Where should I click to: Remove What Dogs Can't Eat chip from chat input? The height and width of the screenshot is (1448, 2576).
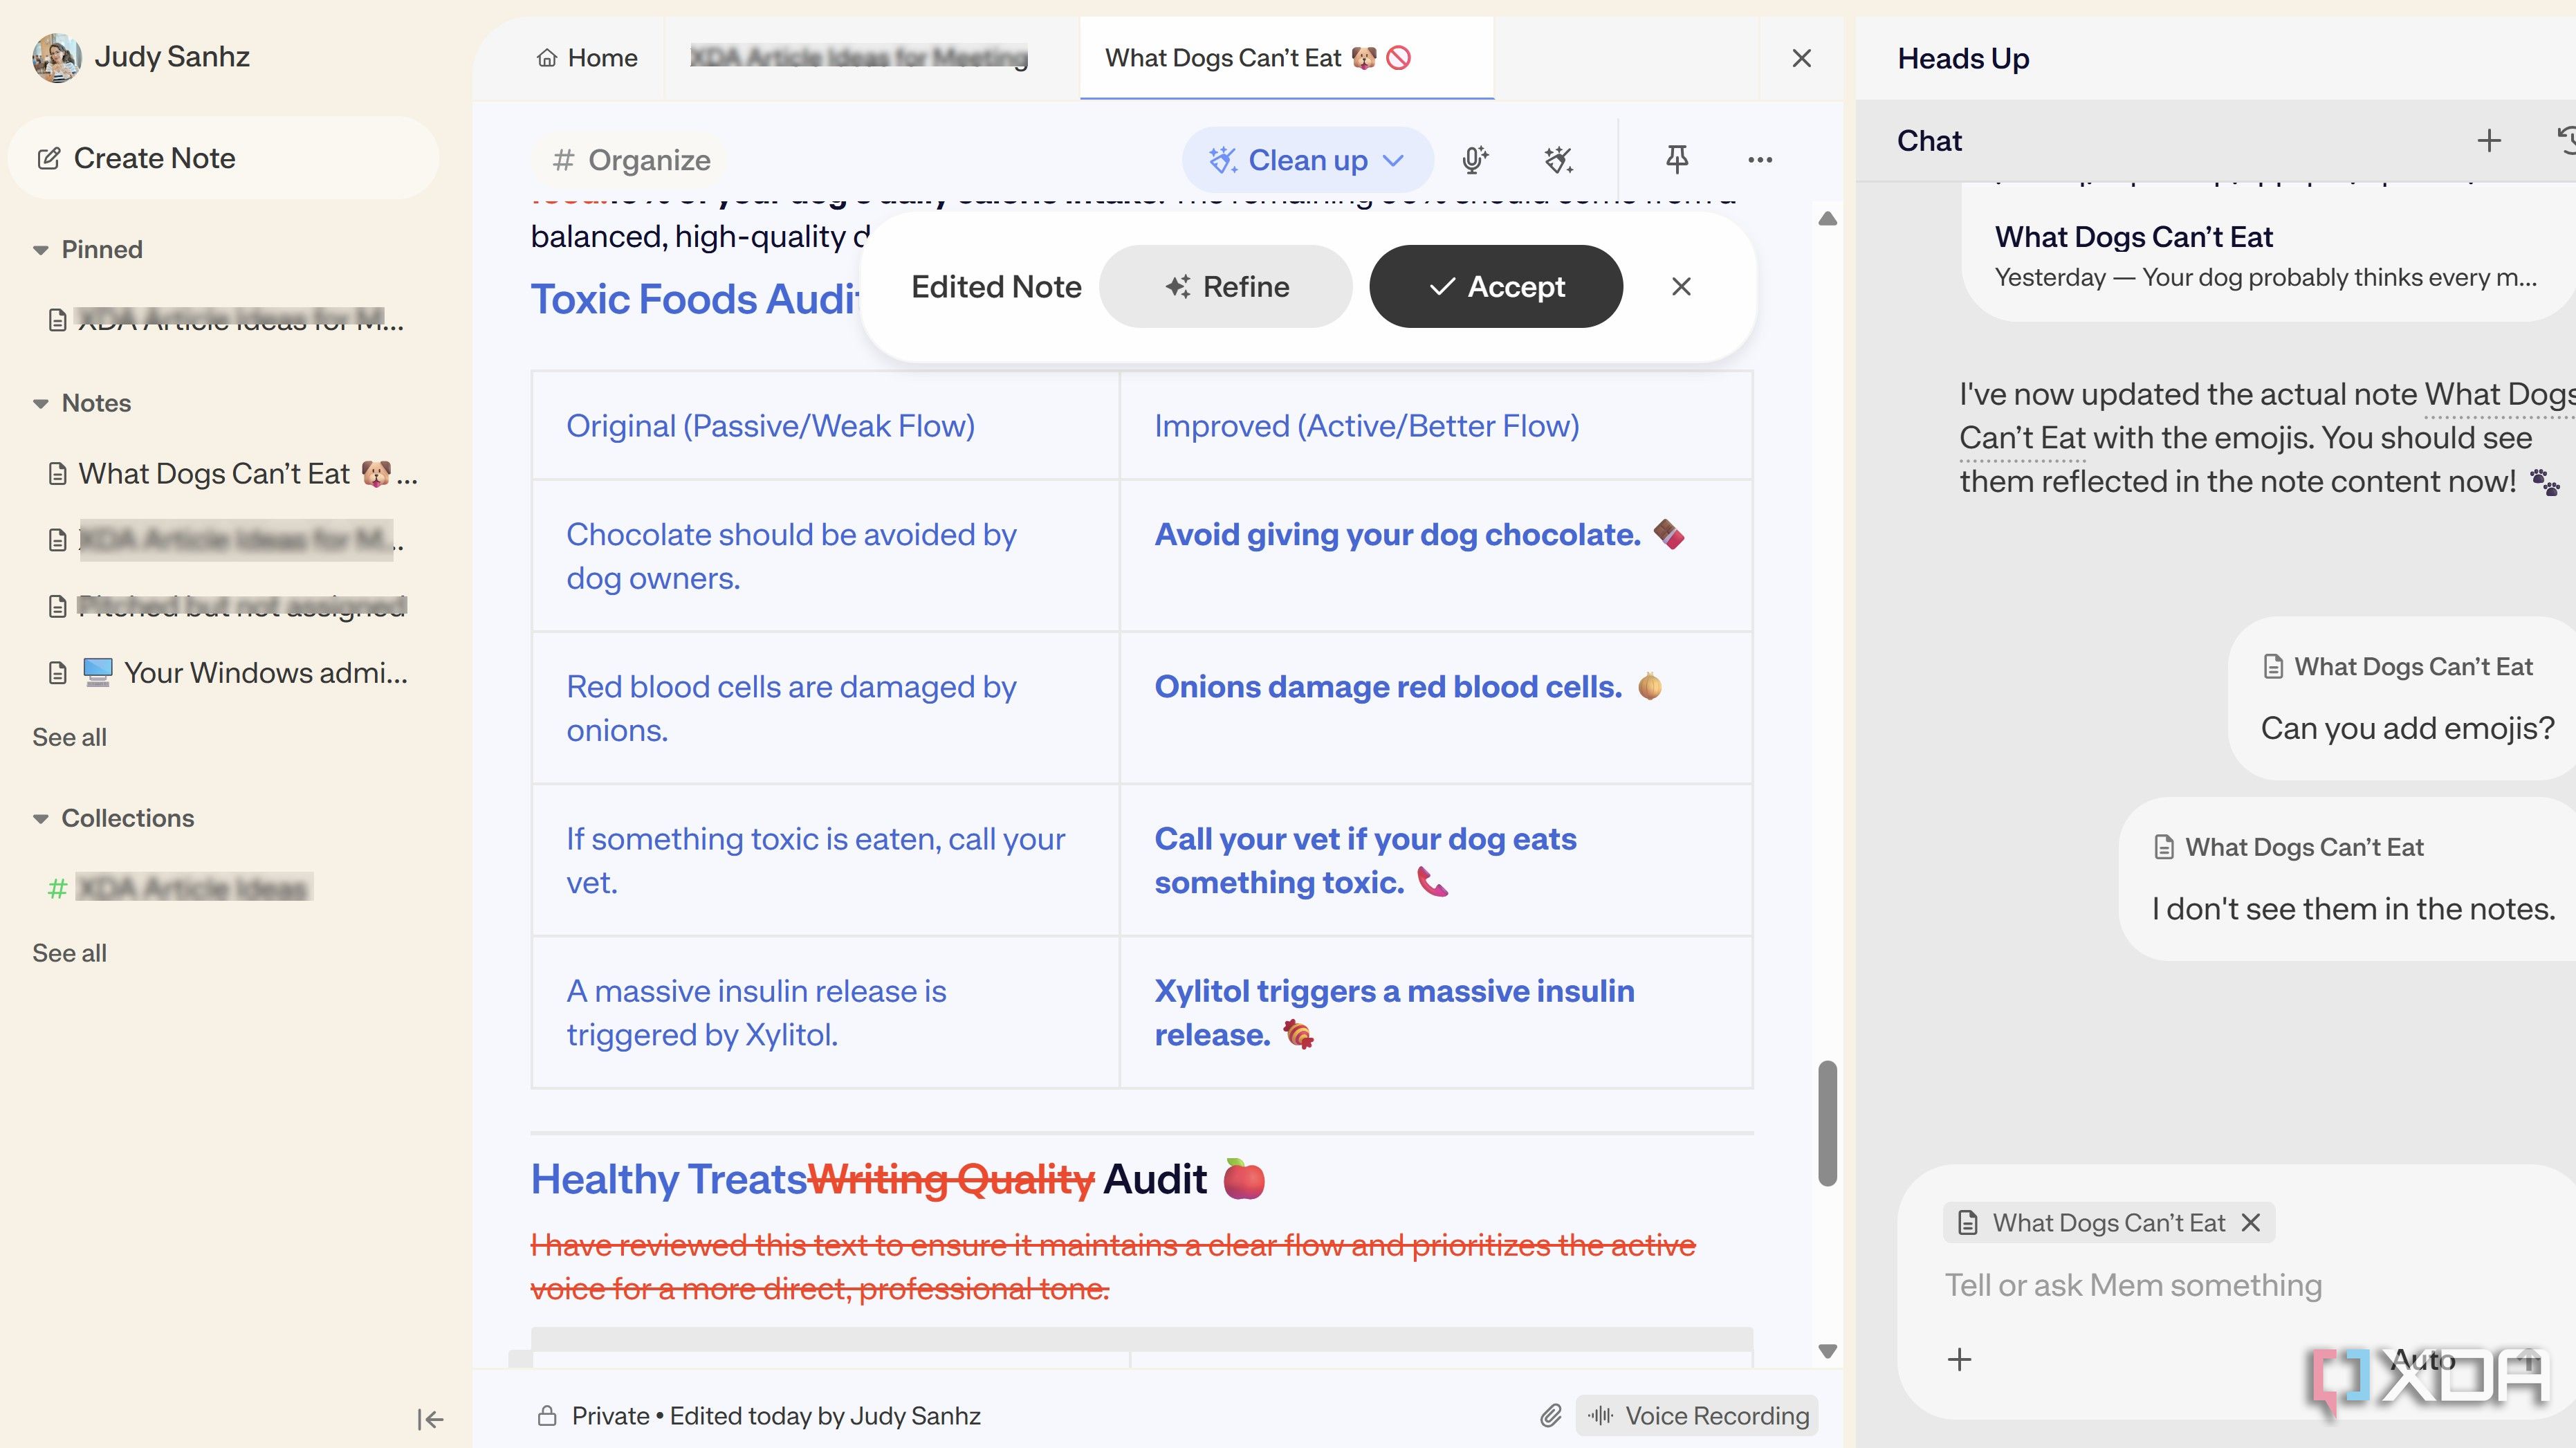[x=2250, y=1222]
